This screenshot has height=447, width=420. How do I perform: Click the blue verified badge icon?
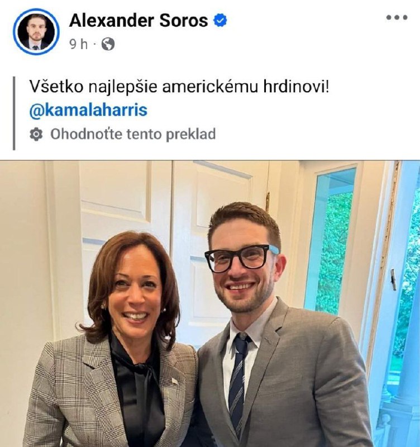pos(220,21)
